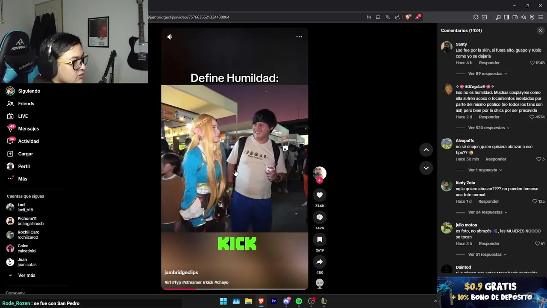Follow creator with the red plus badge
547x308 pixels.
pos(320,181)
